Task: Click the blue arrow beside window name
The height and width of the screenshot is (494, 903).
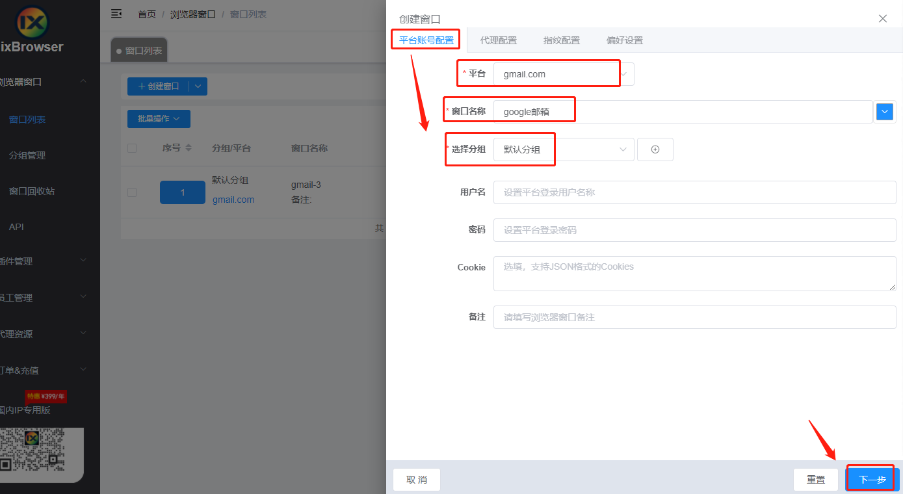Action: [x=884, y=112]
